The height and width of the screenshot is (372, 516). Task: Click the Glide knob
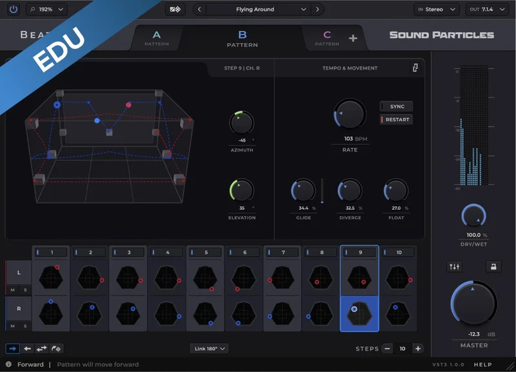[303, 191]
